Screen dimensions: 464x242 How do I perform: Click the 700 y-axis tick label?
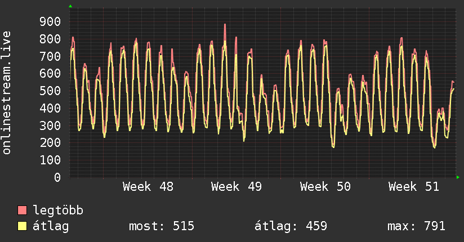(50, 56)
